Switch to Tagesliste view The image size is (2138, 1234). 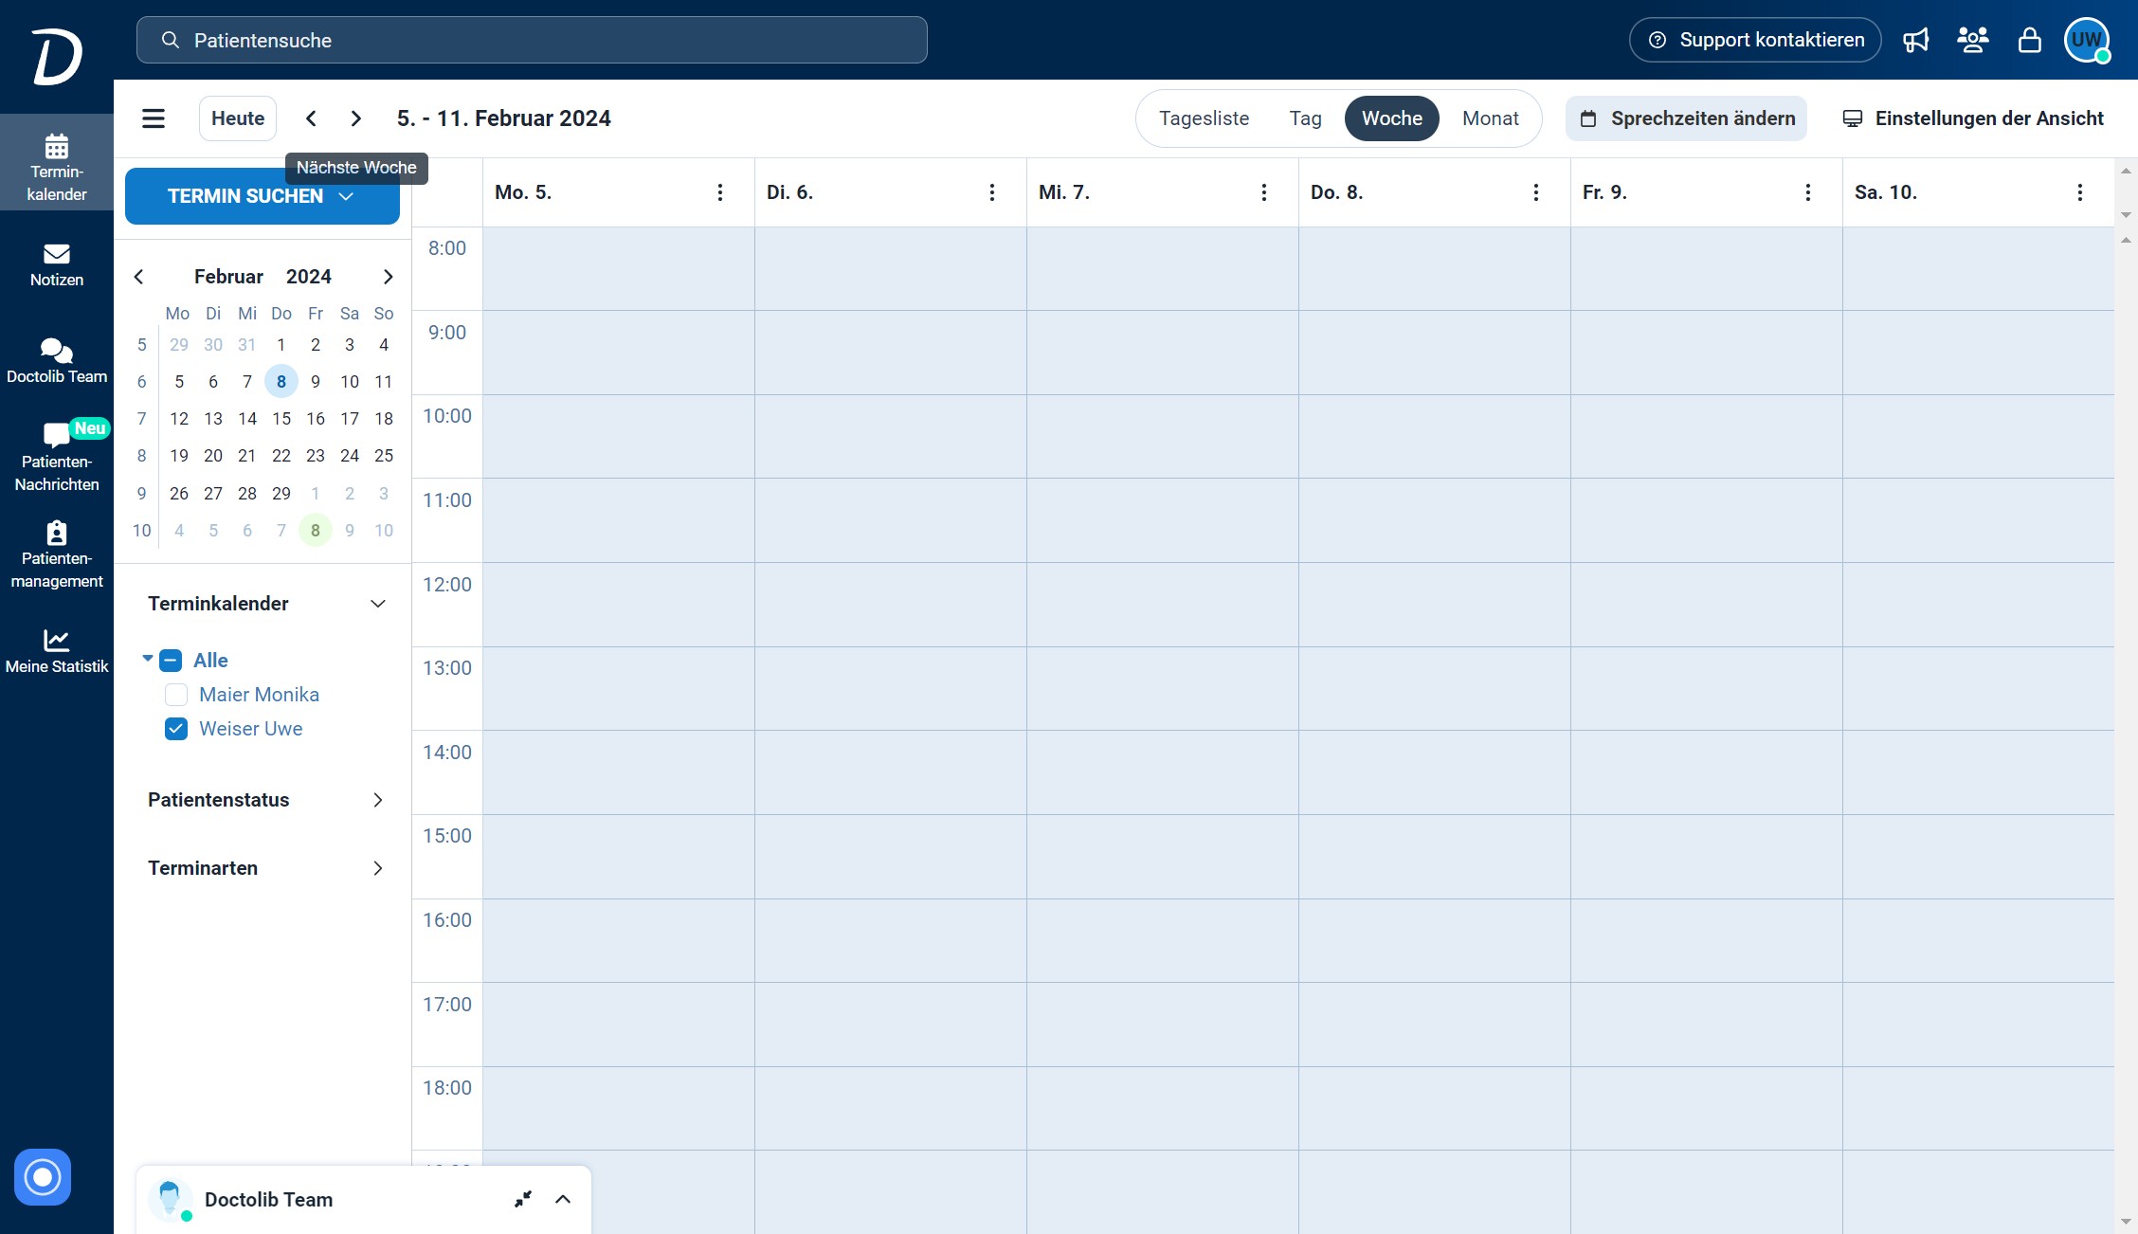coord(1204,118)
